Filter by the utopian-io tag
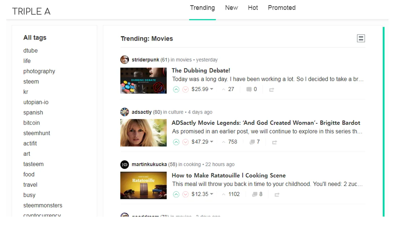The height and width of the screenshot is (230, 395). (x=36, y=102)
